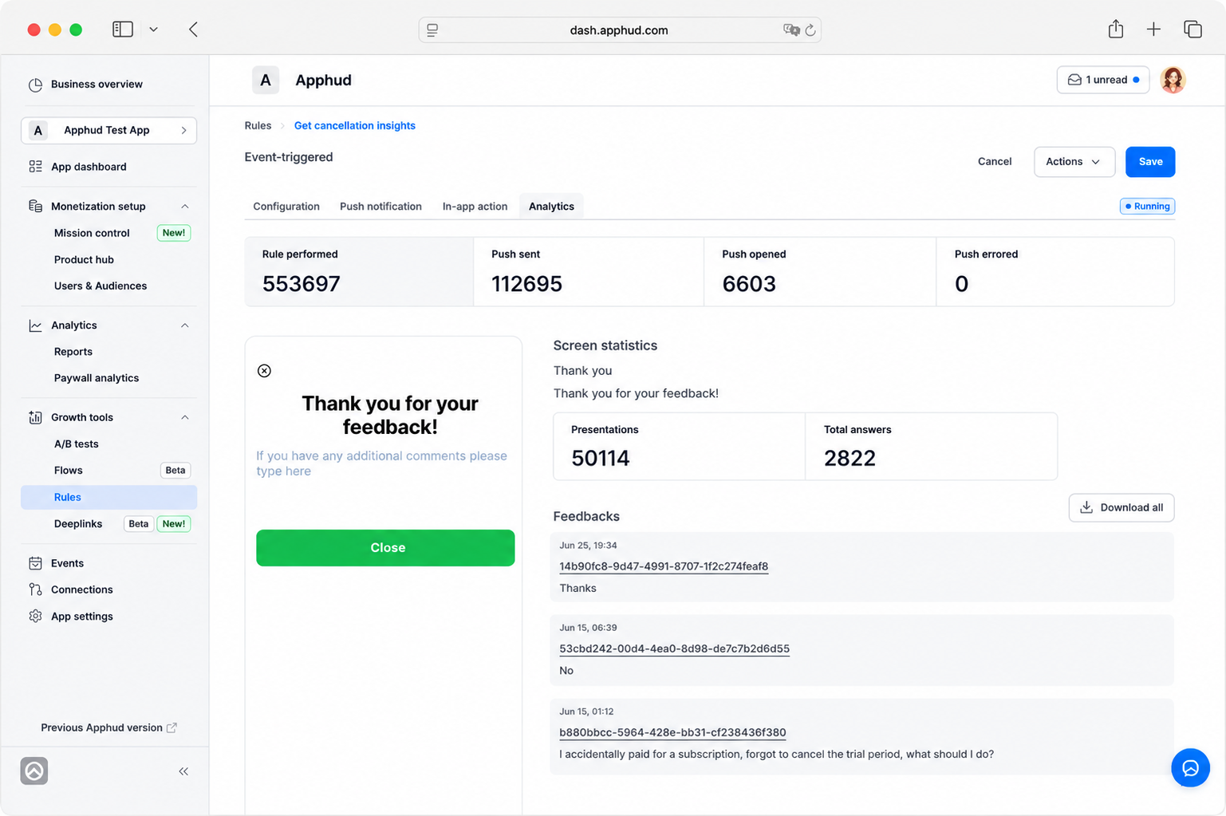Viewport: 1226px width, 816px height.
Task: Click the additional comments text field
Action: click(x=382, y=463)
